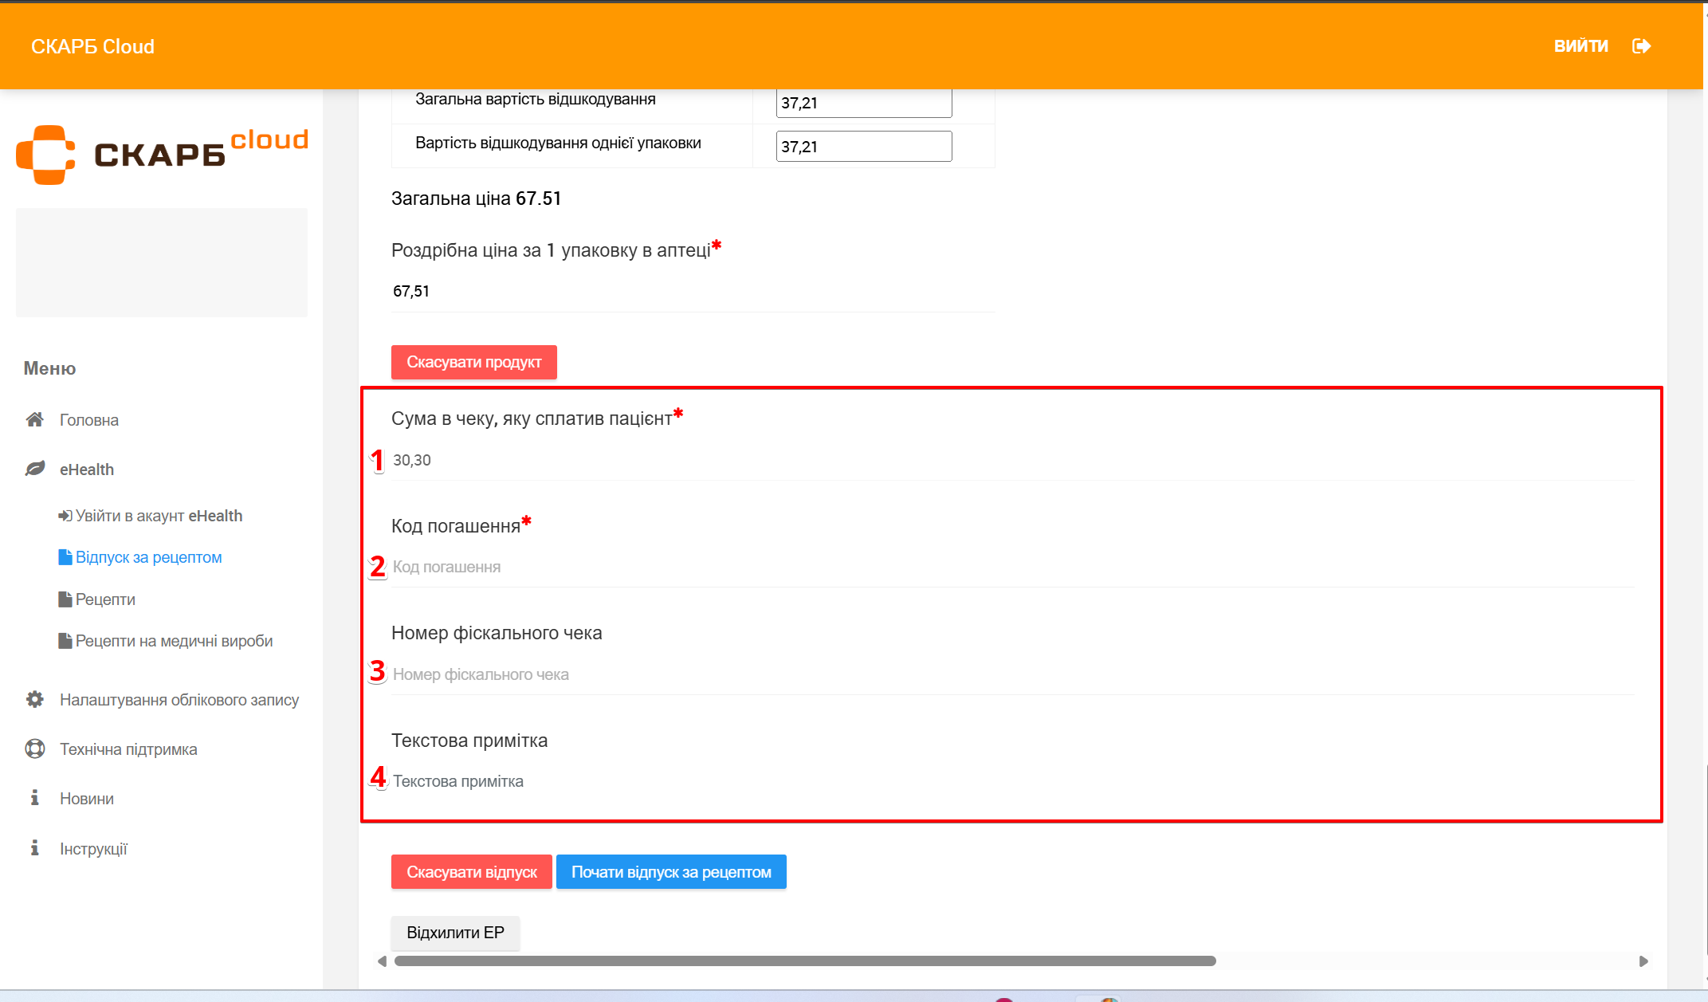Click the horizontal scrollbar right arrow
The width and height of the screenshot is (1708, 1002).
click(1643, 961)
